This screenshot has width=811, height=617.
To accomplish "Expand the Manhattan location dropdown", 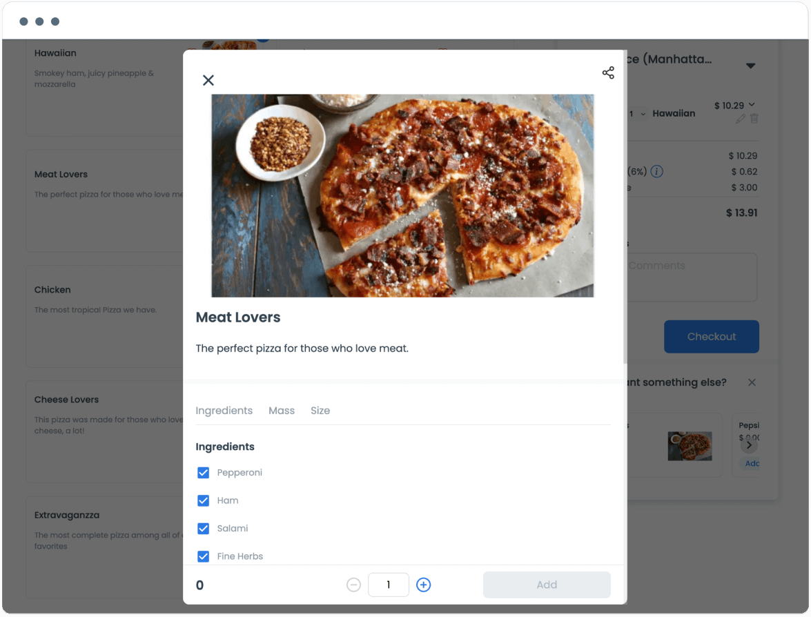I will 750,66.
